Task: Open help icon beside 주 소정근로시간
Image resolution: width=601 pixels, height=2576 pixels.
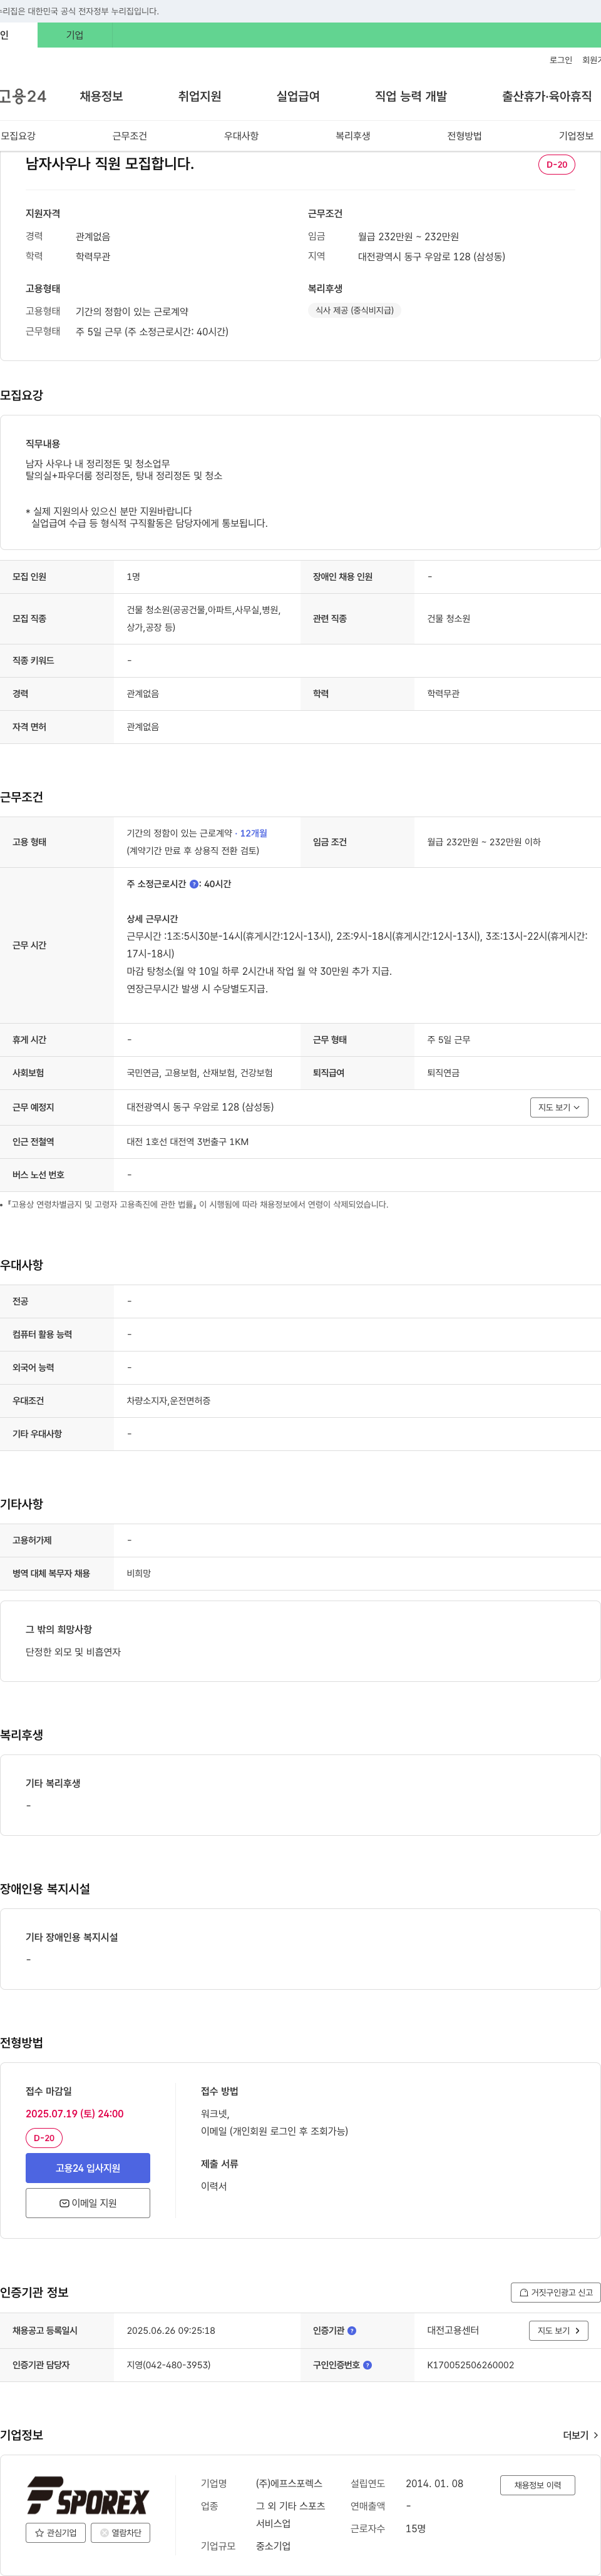Action: [194, 884]
